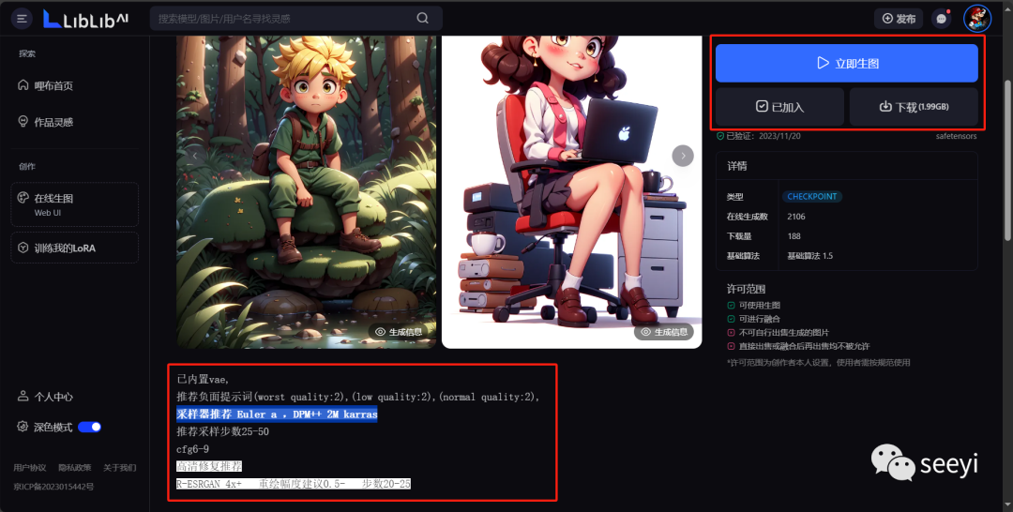1013x512 pixels.
Task: Show the next image with right arrow
Action: coord(683,156)
